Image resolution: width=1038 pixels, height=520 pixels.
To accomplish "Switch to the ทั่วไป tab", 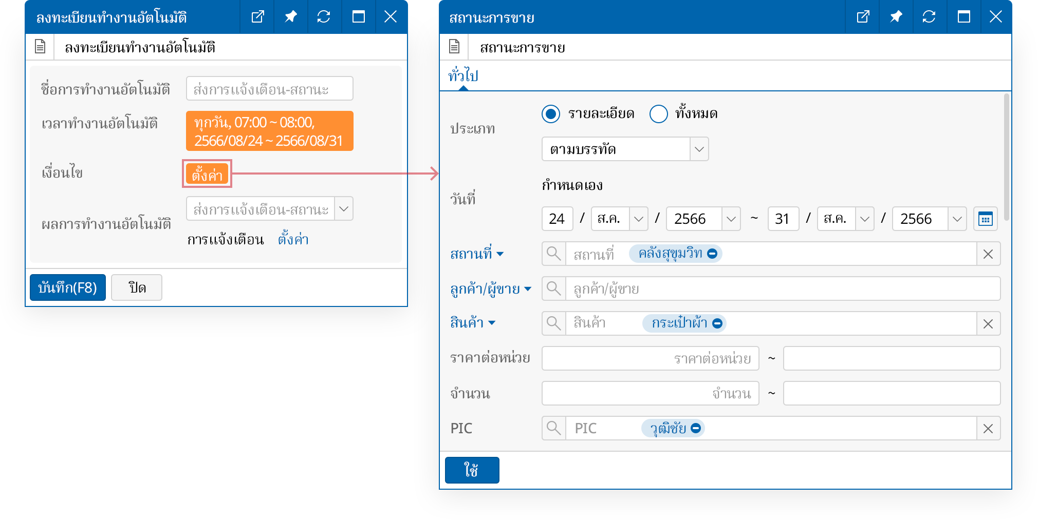I will 463,76.
